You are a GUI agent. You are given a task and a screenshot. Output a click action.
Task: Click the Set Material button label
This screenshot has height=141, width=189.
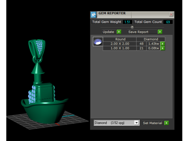coord(152,123)
